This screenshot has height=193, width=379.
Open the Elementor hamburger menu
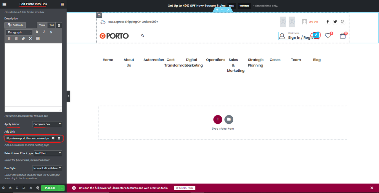coord(4,4)
